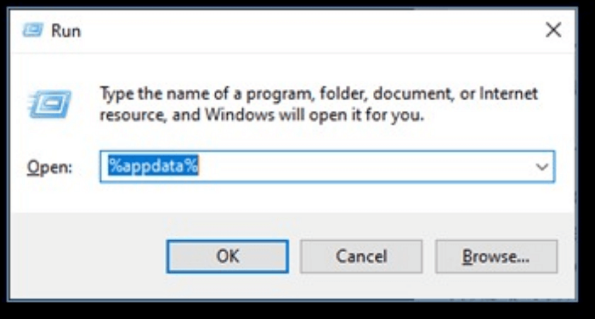Viewport: 595px width, 319px height.
Task: Click the large Run program icon beside description
Action: [49, 104]
